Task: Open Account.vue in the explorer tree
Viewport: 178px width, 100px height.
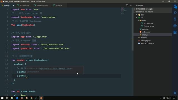Action: pos(148,23)
